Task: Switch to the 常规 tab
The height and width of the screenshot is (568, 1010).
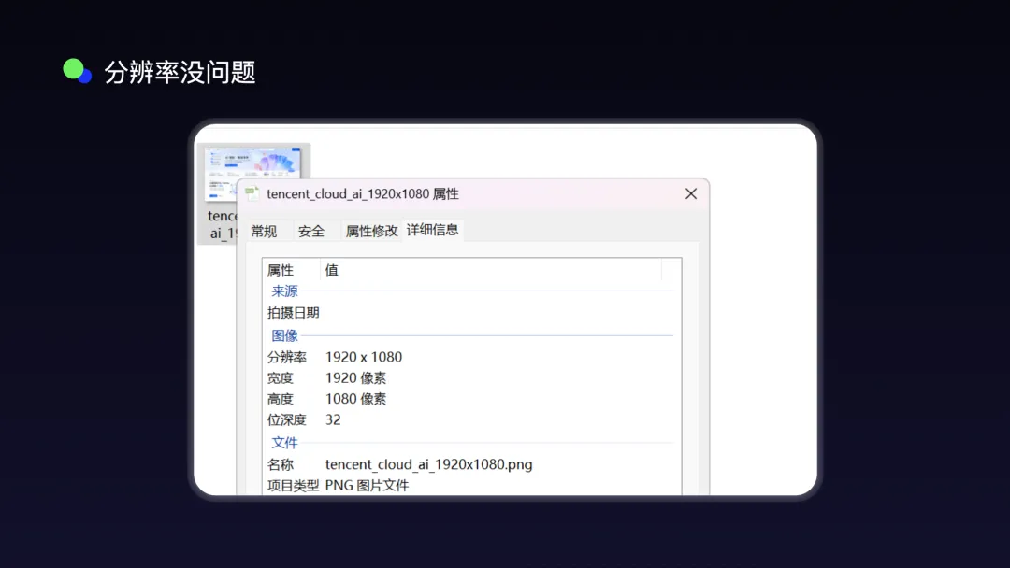Action: (x=264, y=231)
